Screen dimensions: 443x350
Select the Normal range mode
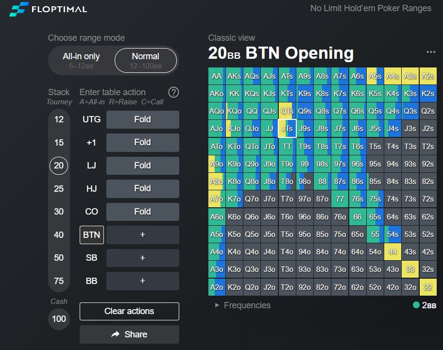click(146, 60)
